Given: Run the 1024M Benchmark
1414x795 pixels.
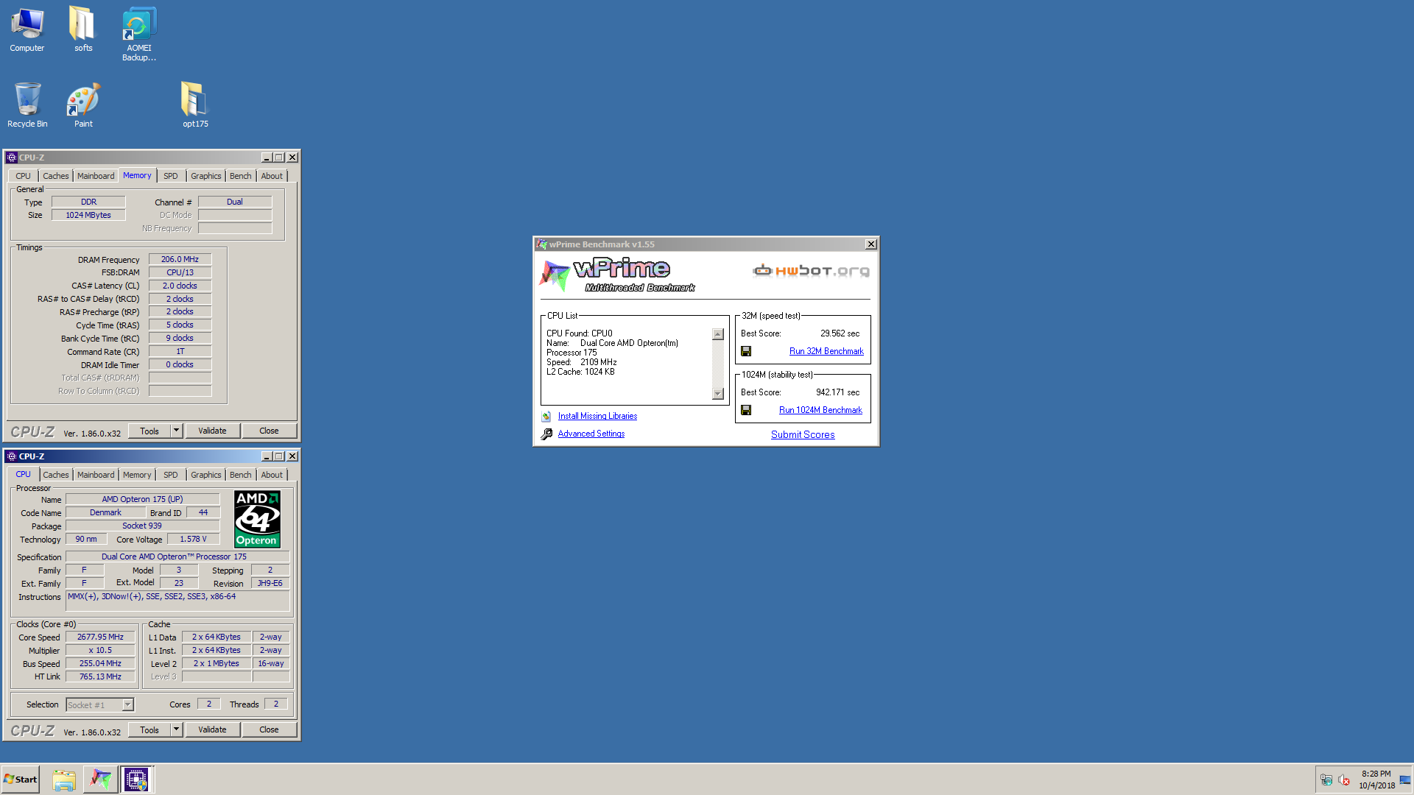Looking at the screenshot, I should [820, 410].
